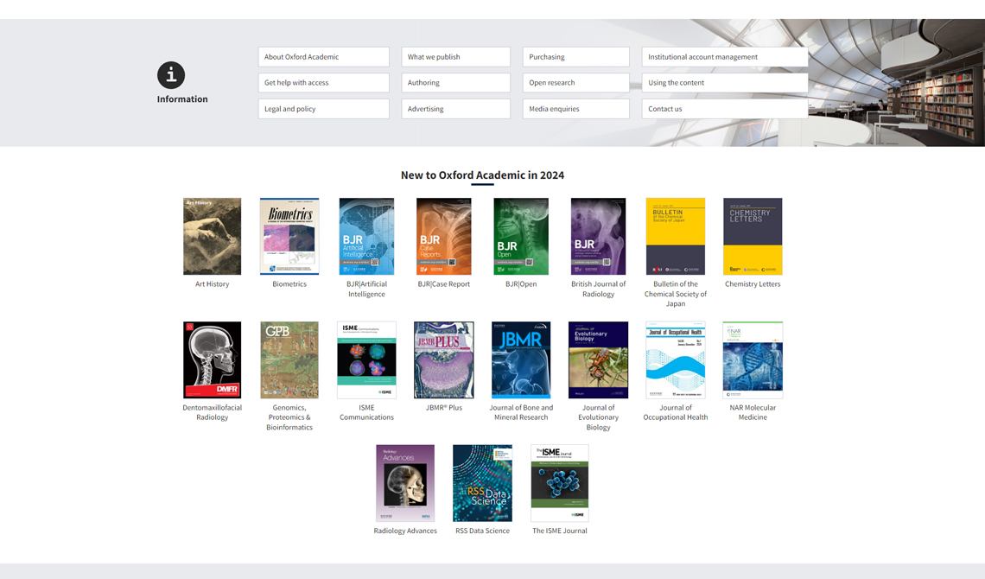Click Genomics, Proteomics & Bioinformatics link
Screen dimensions: 985x579
[289, 417]
